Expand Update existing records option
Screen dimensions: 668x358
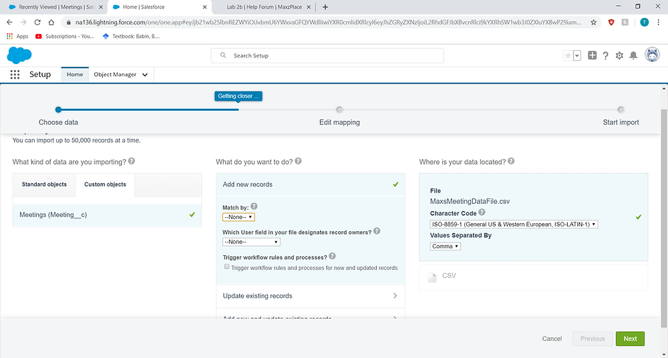click(311, 296)
